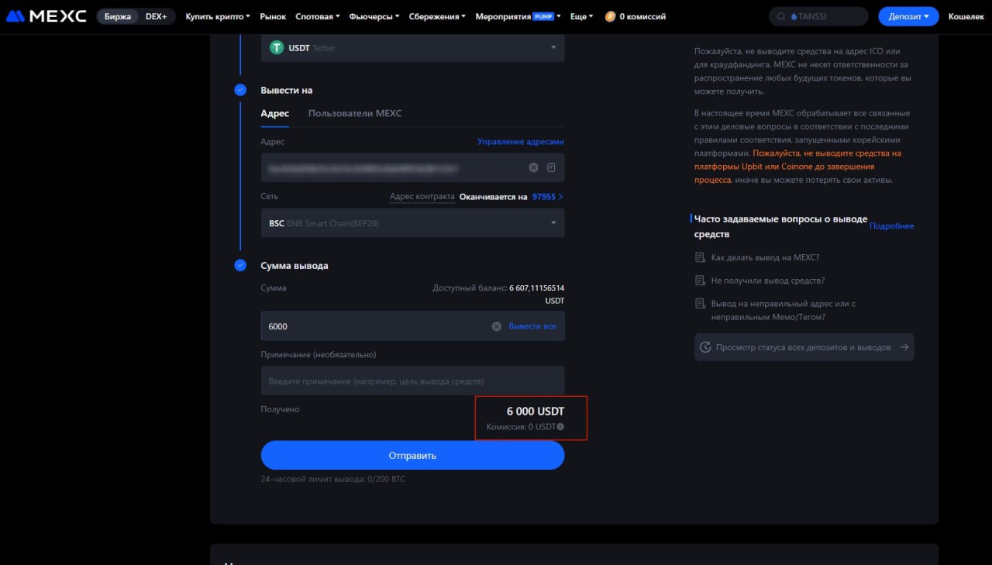Click the Сумма вывода heading
Image resolution: width=992 pixels, height=565 pixels.
click(x=294, y=266)
